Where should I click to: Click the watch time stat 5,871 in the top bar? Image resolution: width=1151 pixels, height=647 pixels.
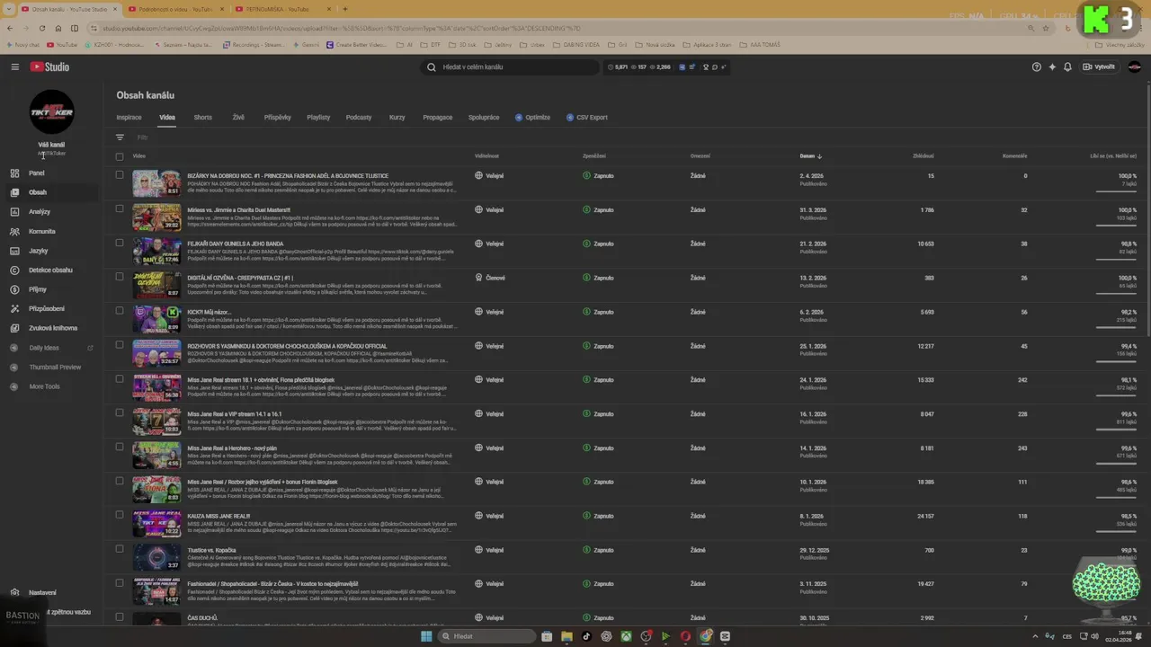pos(618,66)
